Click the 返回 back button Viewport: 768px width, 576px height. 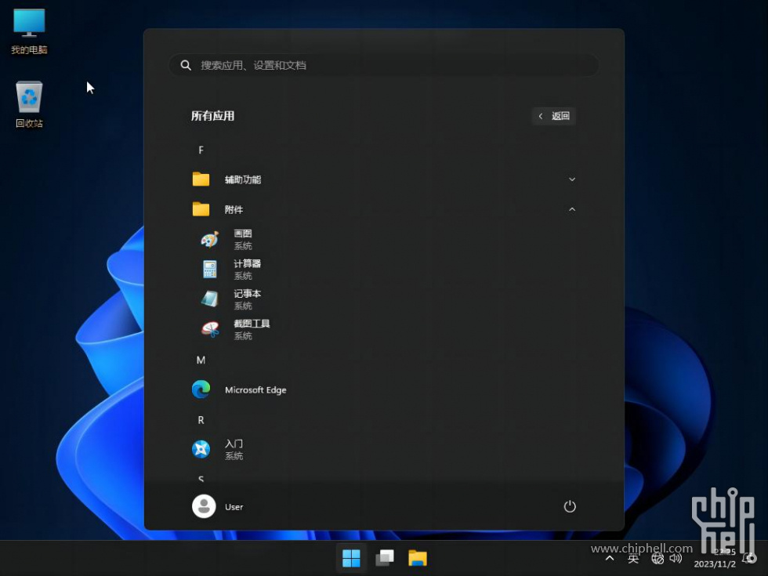click(x=554, y=116)
